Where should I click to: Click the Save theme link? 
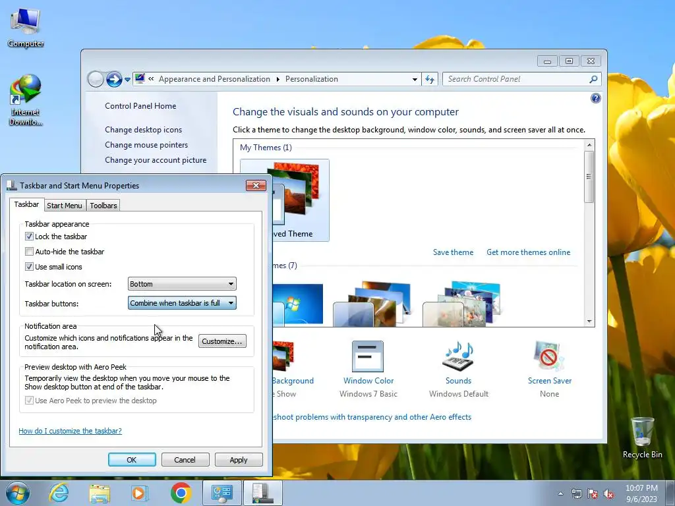pos(453,252)
